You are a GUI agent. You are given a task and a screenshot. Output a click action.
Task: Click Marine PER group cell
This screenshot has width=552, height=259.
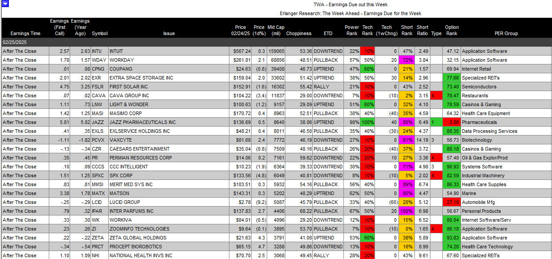tap(506, 193)
